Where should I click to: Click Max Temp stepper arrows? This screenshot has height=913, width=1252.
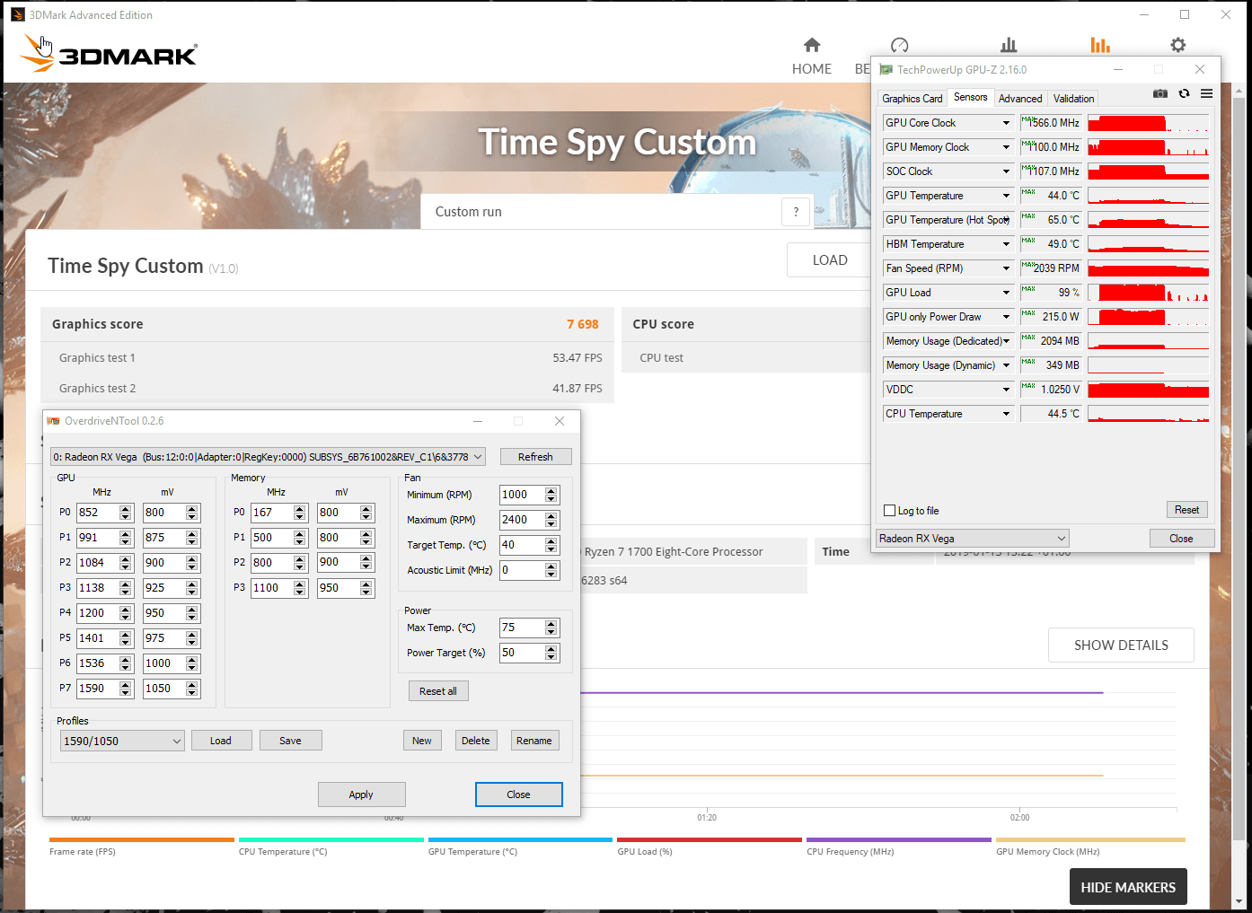coord(551,628)
